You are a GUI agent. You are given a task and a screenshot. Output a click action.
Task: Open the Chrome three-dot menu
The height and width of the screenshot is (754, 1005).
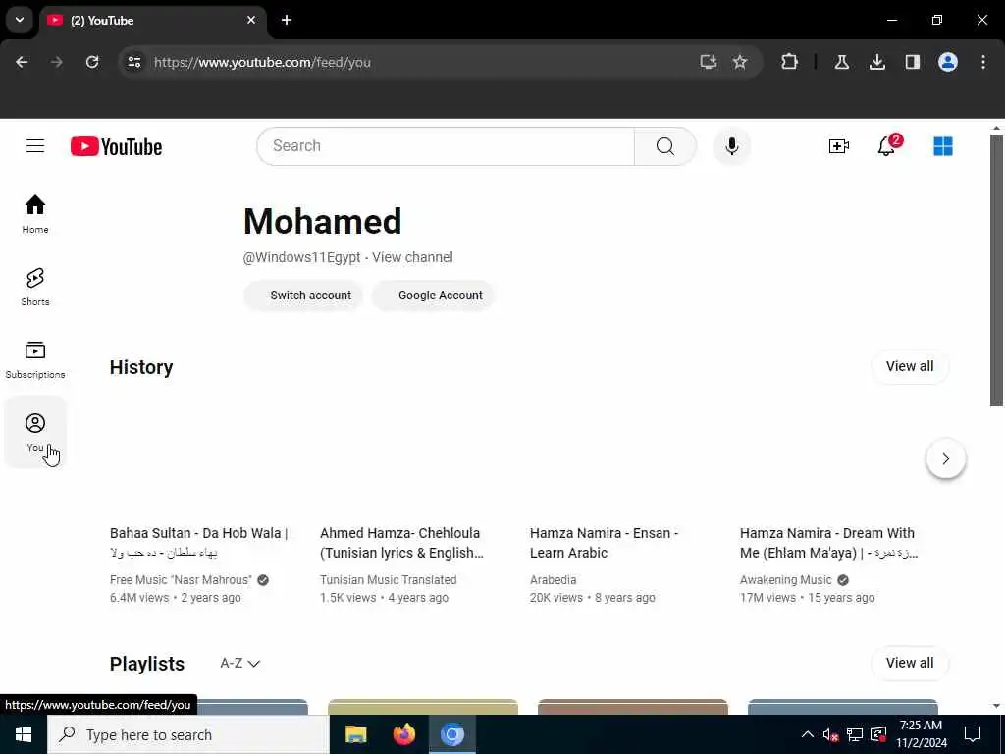pos(983,62)
